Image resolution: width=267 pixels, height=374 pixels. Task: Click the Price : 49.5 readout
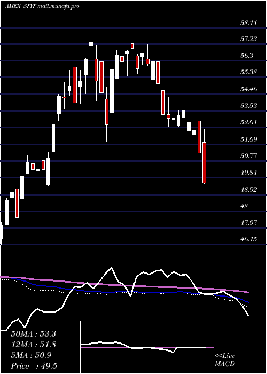(34, 365)
